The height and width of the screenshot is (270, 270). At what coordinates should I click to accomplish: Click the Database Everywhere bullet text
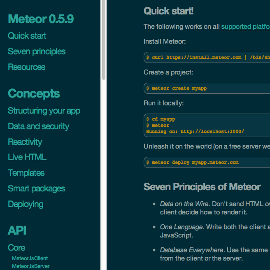pos(215,254)
